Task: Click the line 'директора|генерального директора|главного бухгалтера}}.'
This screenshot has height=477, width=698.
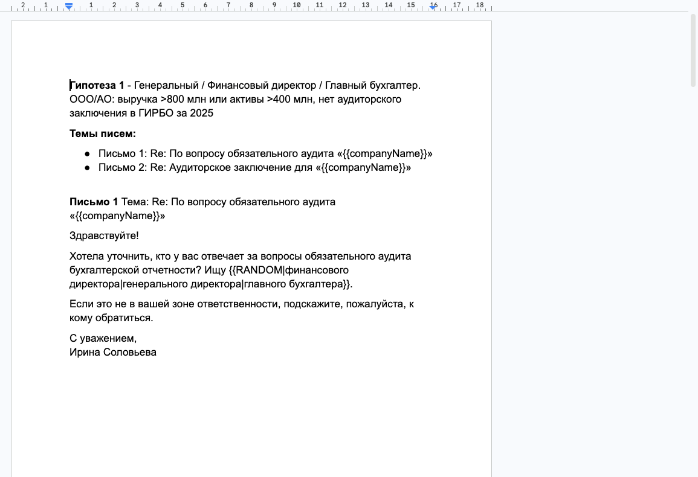Action: point(211,284)
